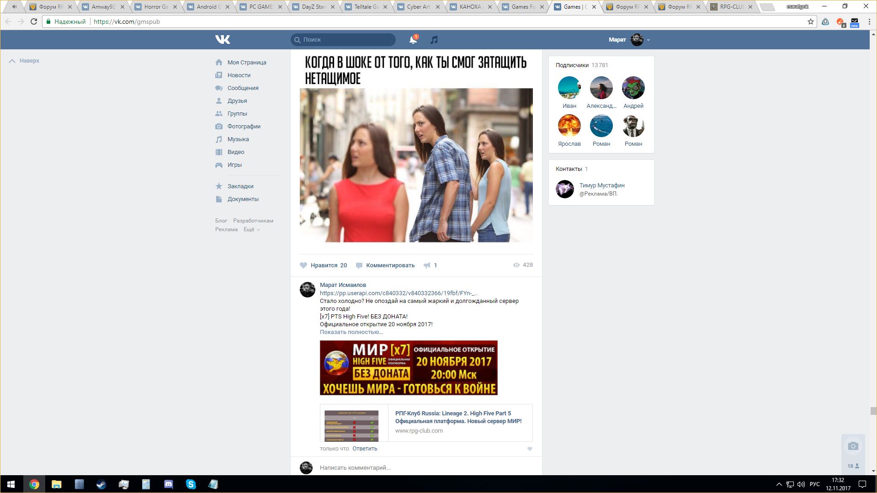Click the comment bubble icon under post

point(359,265)
